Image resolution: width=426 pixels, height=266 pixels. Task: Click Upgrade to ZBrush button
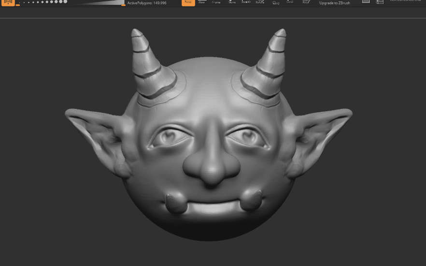tap(335, 3)
